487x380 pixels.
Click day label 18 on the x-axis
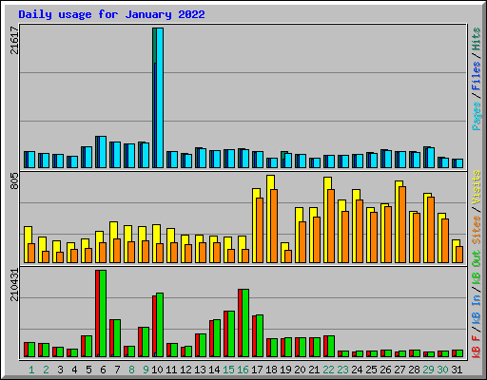271,370
